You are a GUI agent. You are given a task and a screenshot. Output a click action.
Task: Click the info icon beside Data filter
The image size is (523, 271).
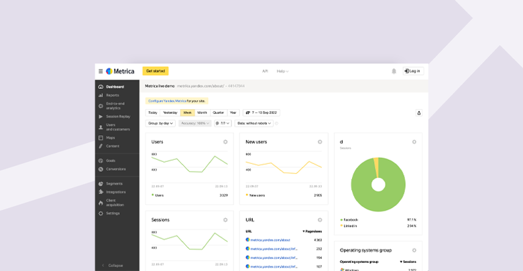(276, 124)
